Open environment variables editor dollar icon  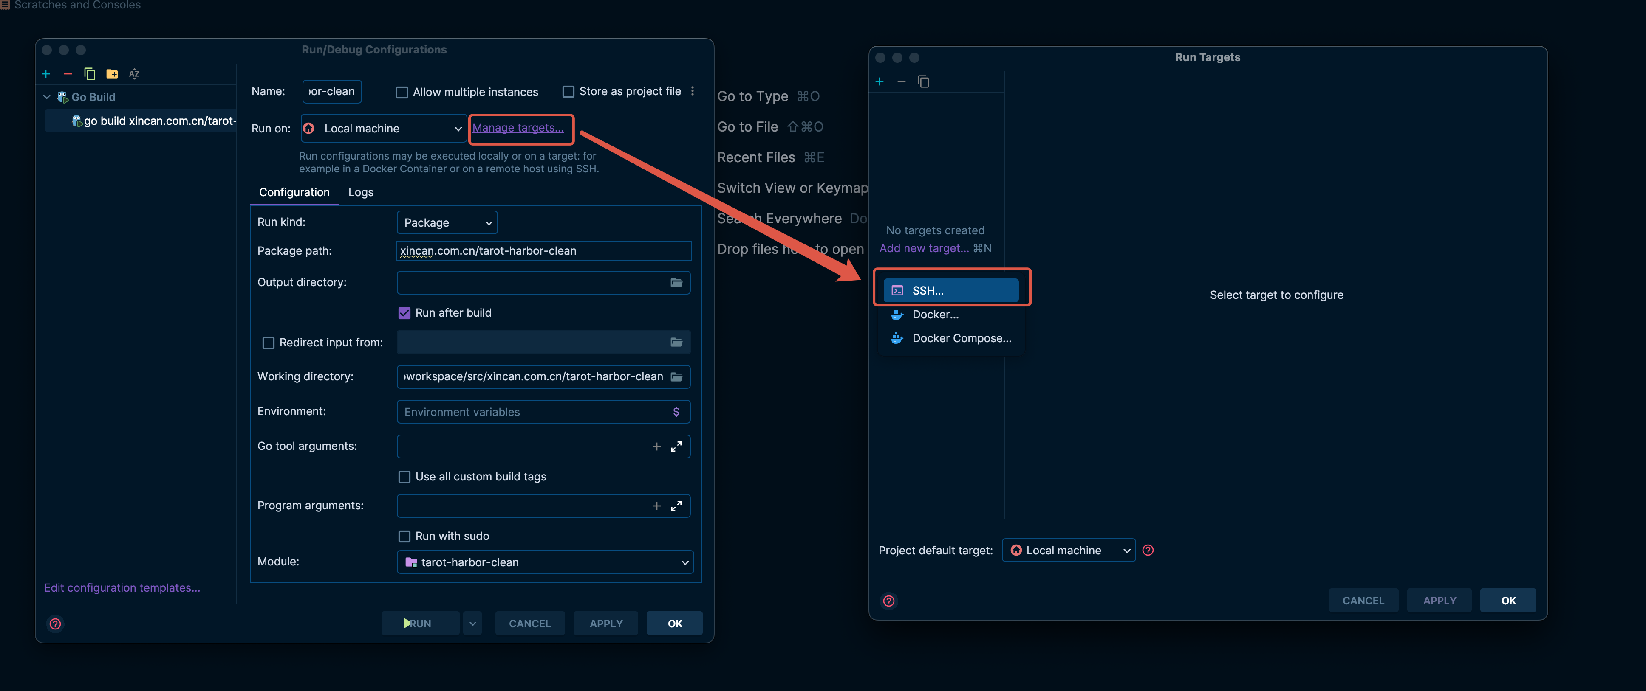[676, 412]
